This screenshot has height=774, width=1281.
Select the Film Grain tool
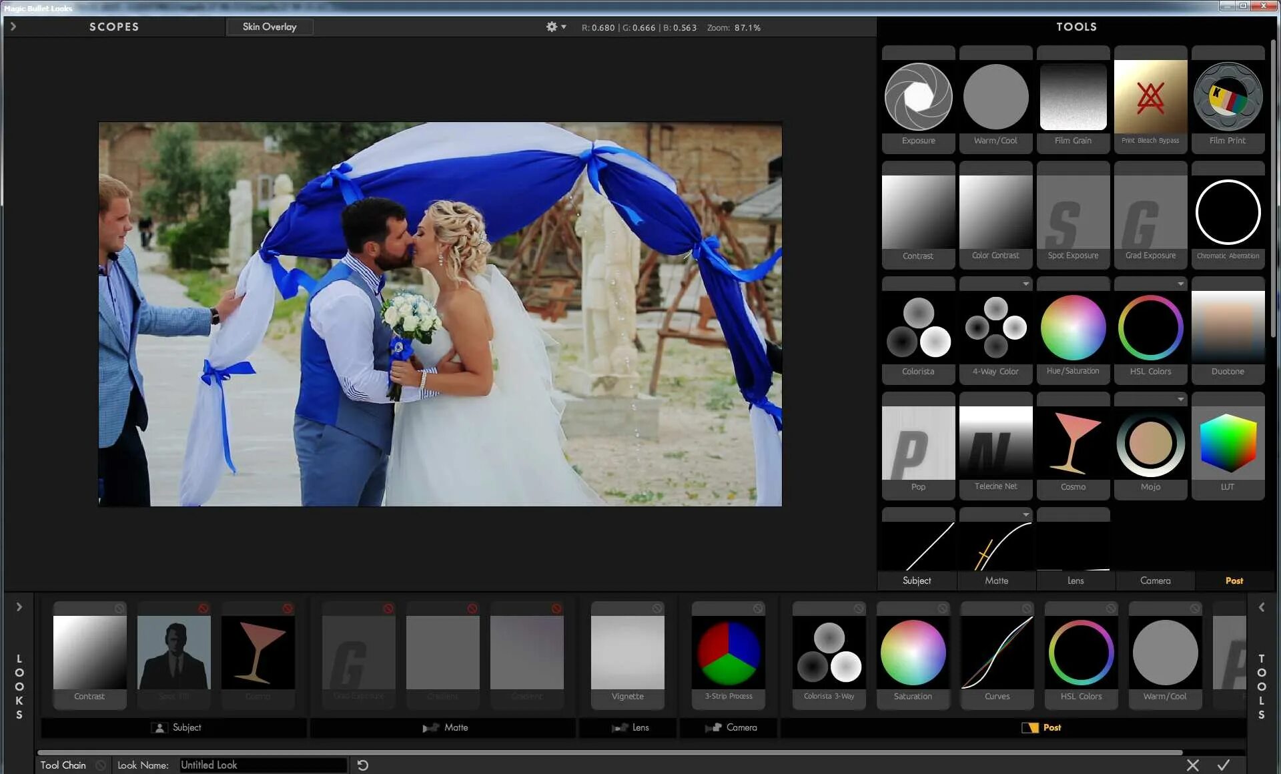[1074, 96]
